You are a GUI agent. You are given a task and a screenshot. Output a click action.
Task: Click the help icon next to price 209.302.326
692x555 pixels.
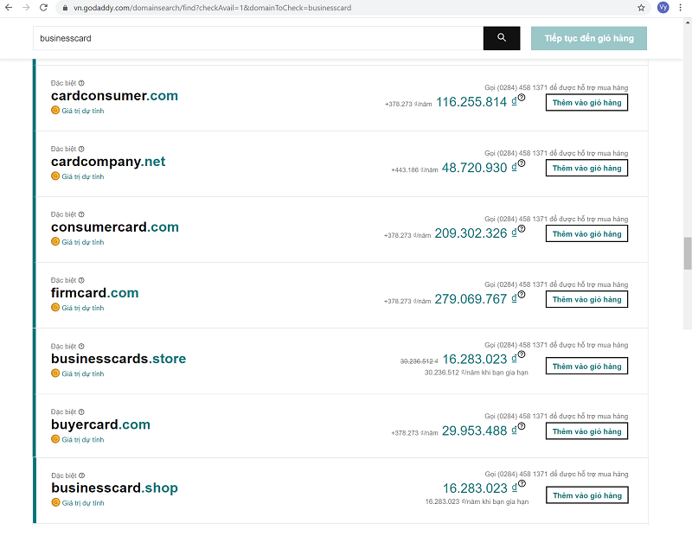pyautogui.click(x=522, y=228)
